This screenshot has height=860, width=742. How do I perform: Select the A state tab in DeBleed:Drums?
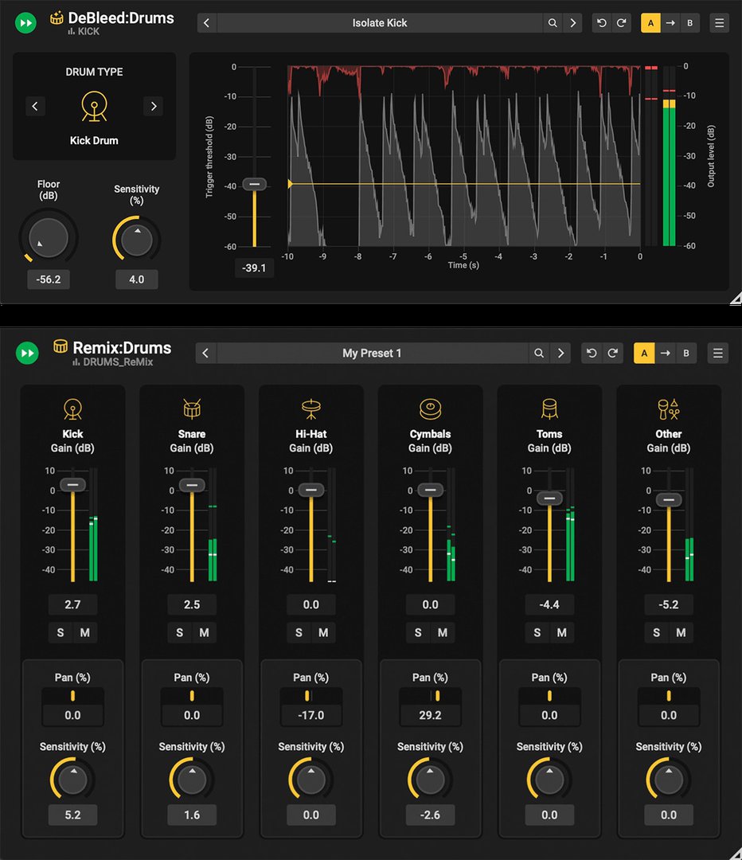[x=650, y=22]
